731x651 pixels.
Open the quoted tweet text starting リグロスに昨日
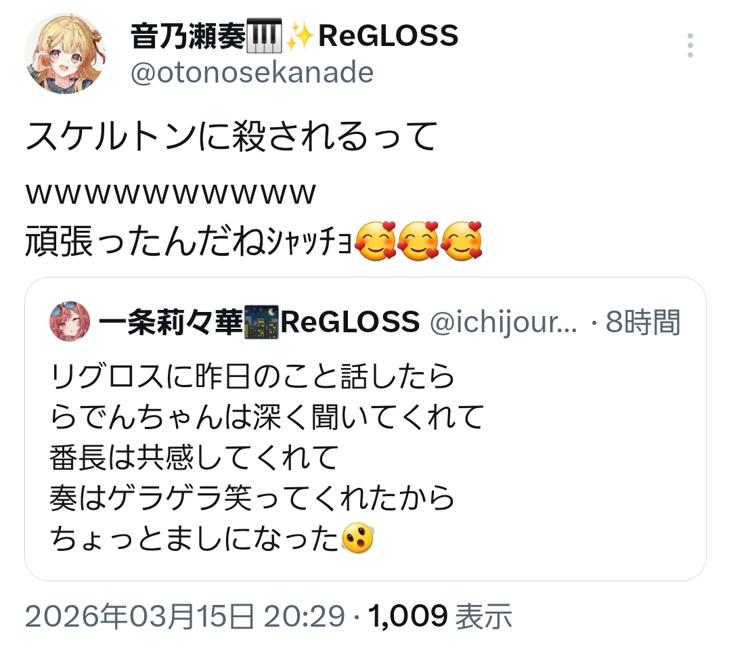click(267, 457)
